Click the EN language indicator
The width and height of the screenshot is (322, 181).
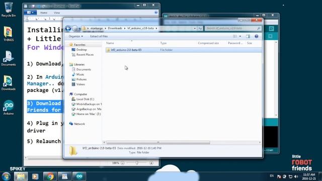272,176
